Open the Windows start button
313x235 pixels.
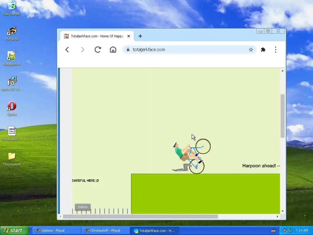[x=14, y=230]
